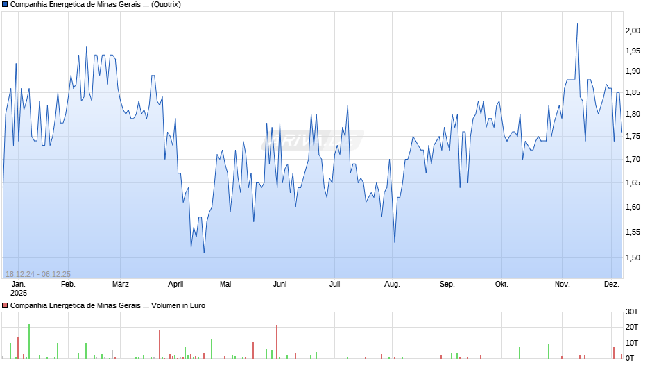Select the chart title 'Companhia Energetica de Minas Gerais ... (Quotrix)'
This screenshot has width=652, height=365.
(96, 5)
